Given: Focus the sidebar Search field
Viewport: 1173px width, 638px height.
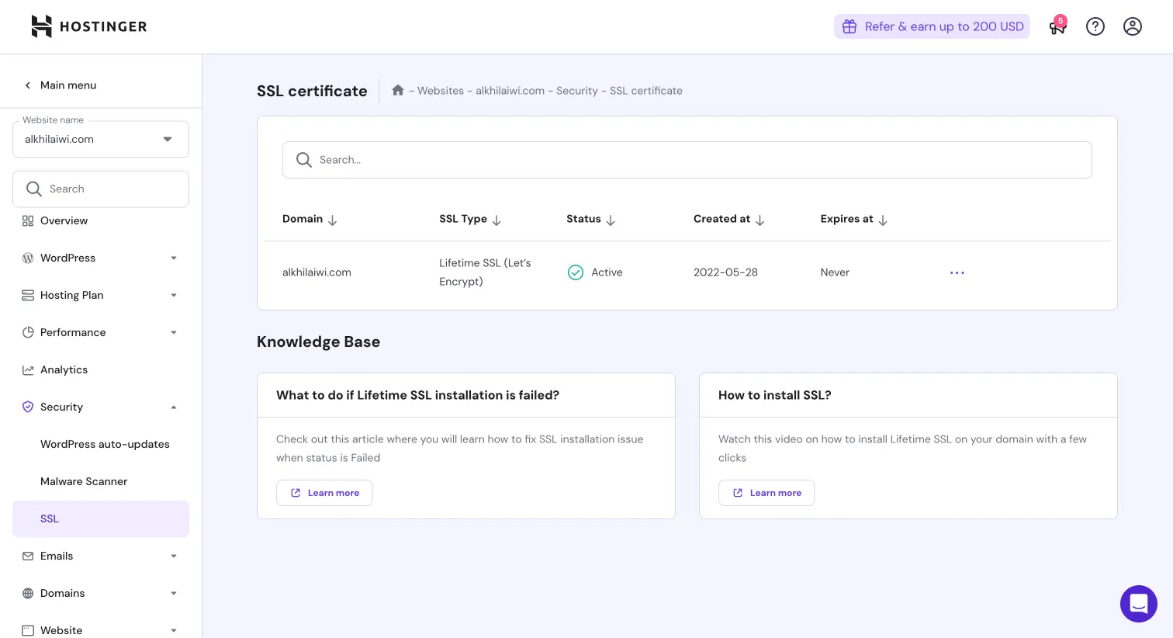Looking at the screenshot, I should pyautogui.click(x=101, y=189).
